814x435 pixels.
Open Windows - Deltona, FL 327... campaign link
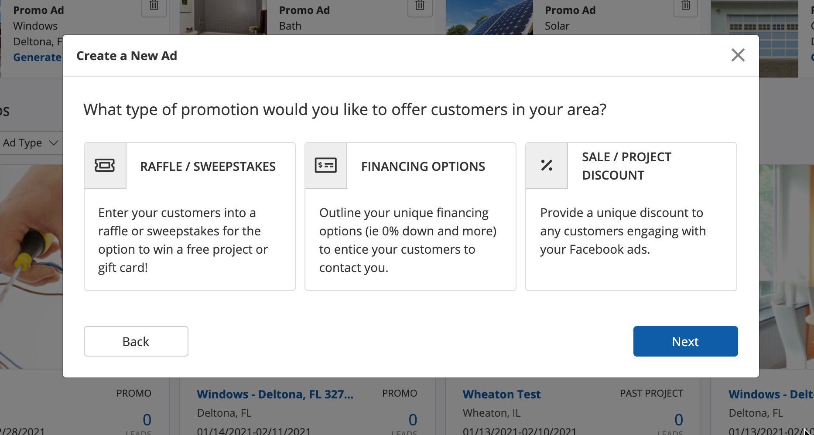click(x=275, y=394)
